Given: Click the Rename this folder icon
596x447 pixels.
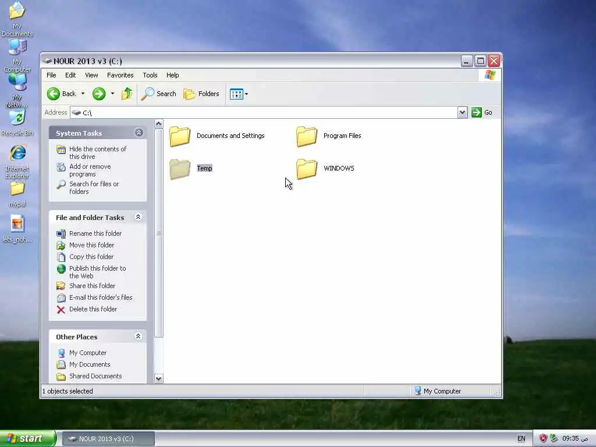Looking at the screenshot, I should (61, 233).
